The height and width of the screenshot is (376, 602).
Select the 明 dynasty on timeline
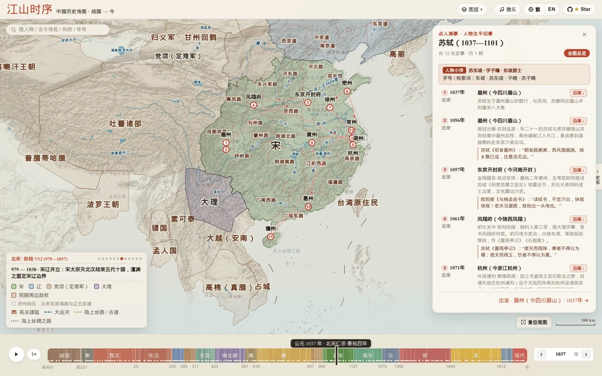pos(424,355)
